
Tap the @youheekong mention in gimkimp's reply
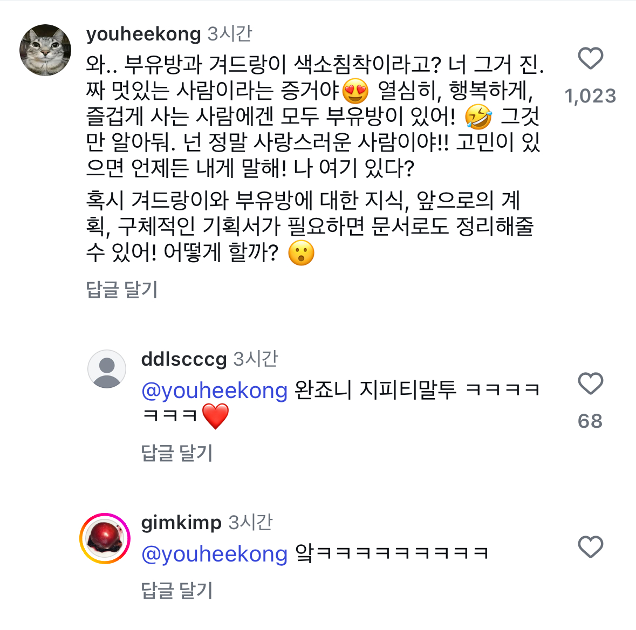tap(215, 554)
